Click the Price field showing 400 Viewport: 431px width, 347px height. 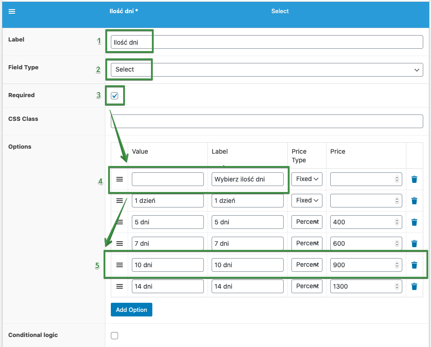366,222
